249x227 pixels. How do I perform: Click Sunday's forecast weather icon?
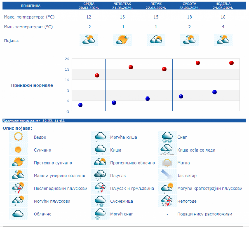coord(223,40)
